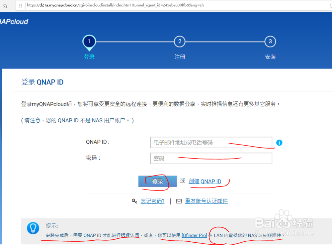Image resolution: width=332 pixels, height=245 pixels.
Task: Click the key icon for forgotten password
Action: [x=134, y=201]
